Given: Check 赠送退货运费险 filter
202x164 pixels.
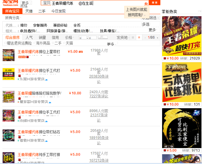Looking at the screenshot, I should pos(5,43).
